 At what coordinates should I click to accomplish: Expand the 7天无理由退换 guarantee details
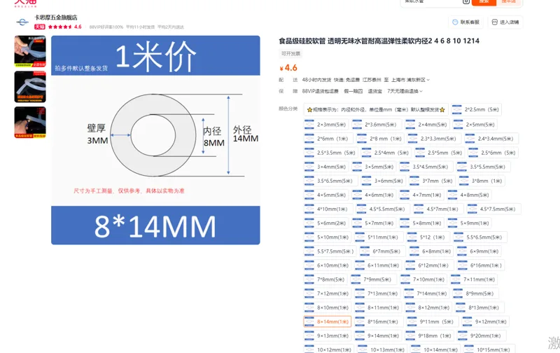(405, 91)
